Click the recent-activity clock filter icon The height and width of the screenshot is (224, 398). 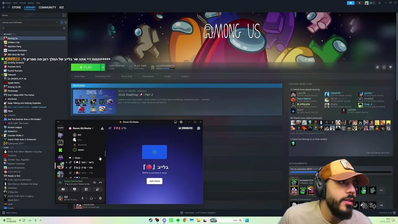coord(62,22)
